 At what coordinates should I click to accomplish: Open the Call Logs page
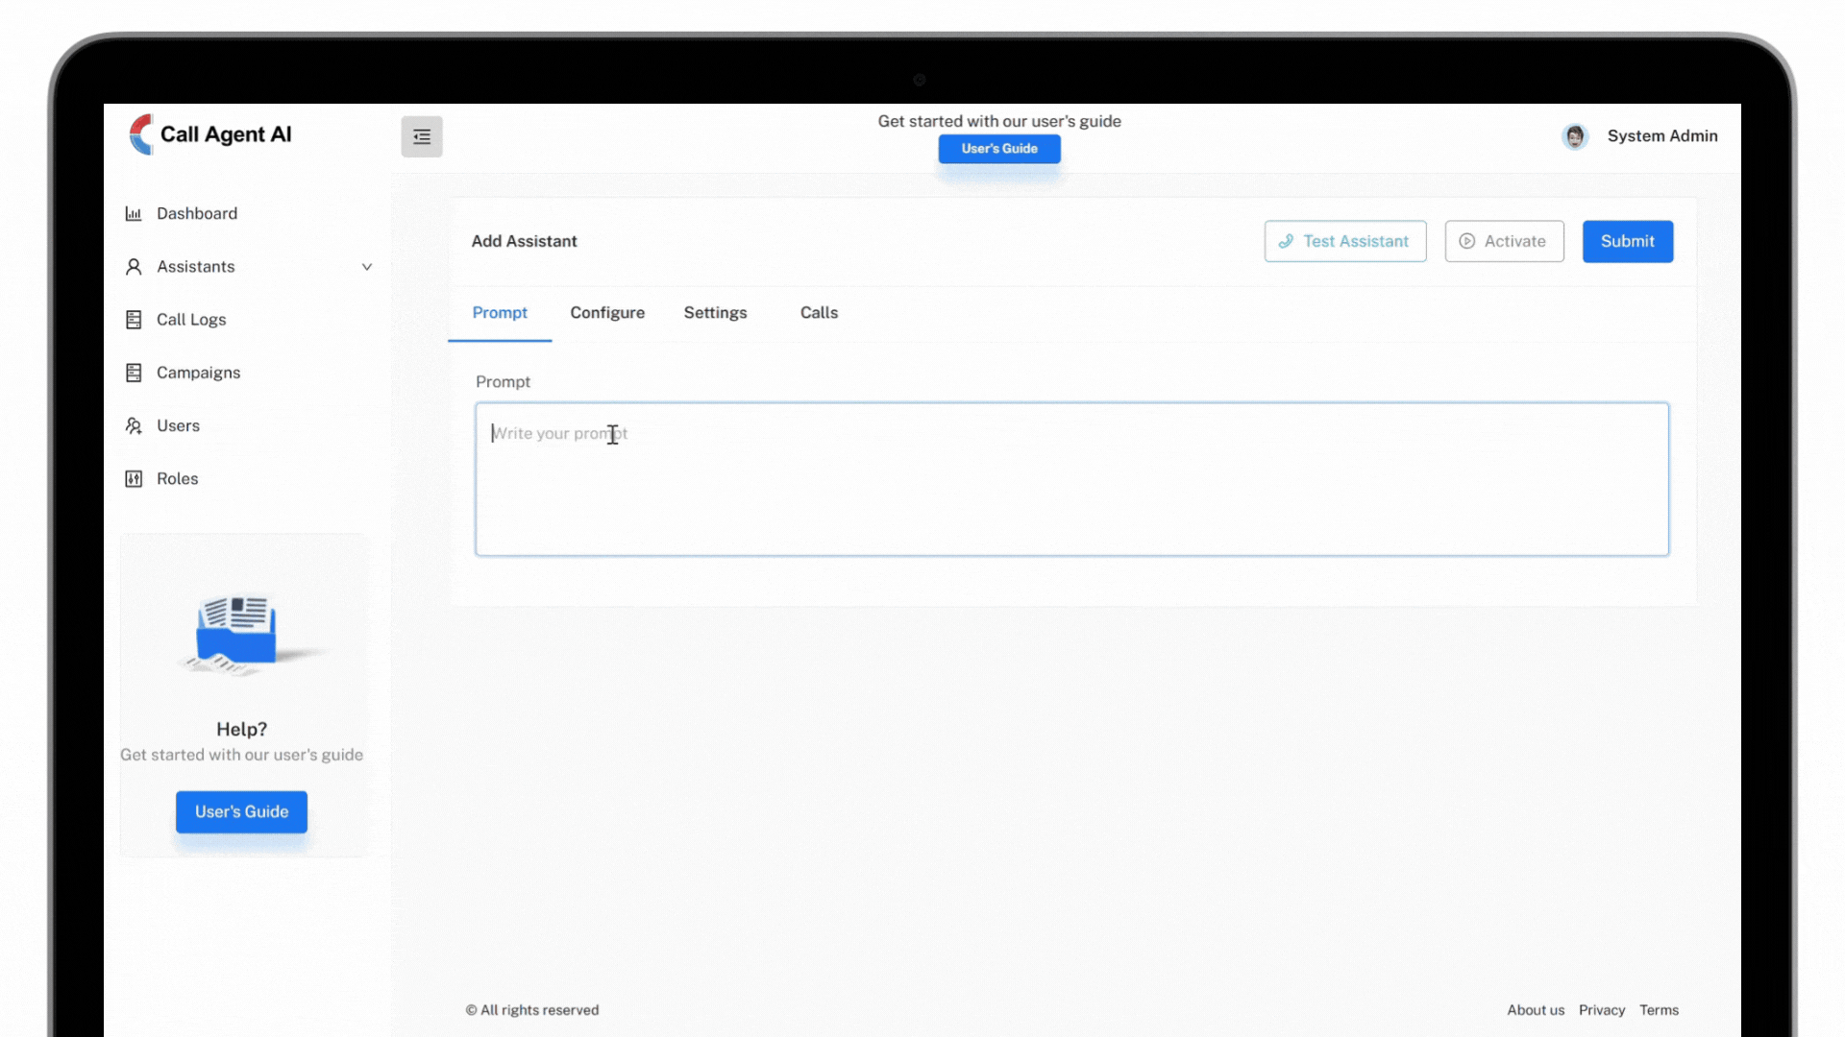(191, 320)
